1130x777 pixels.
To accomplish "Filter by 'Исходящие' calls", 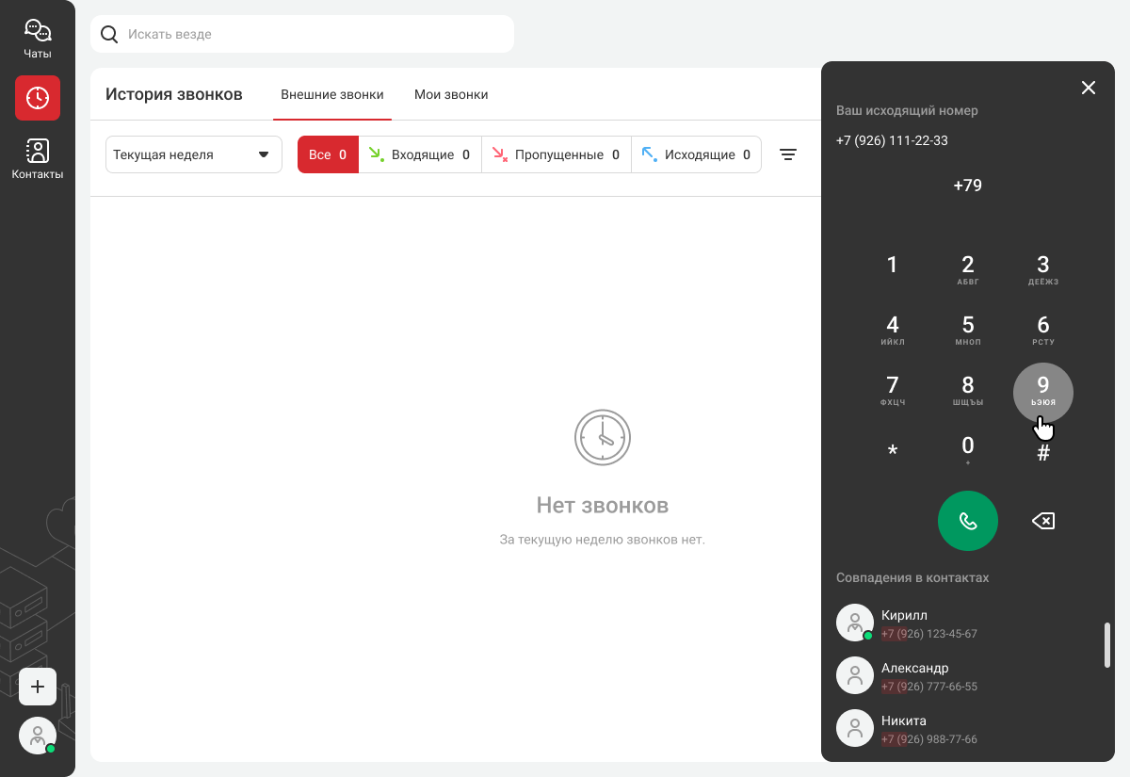I will pyautogui.click(x=696, y=154).
